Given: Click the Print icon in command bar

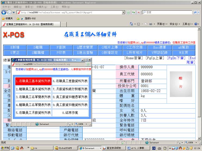Looking at the screenshot, I should point(150,24).
